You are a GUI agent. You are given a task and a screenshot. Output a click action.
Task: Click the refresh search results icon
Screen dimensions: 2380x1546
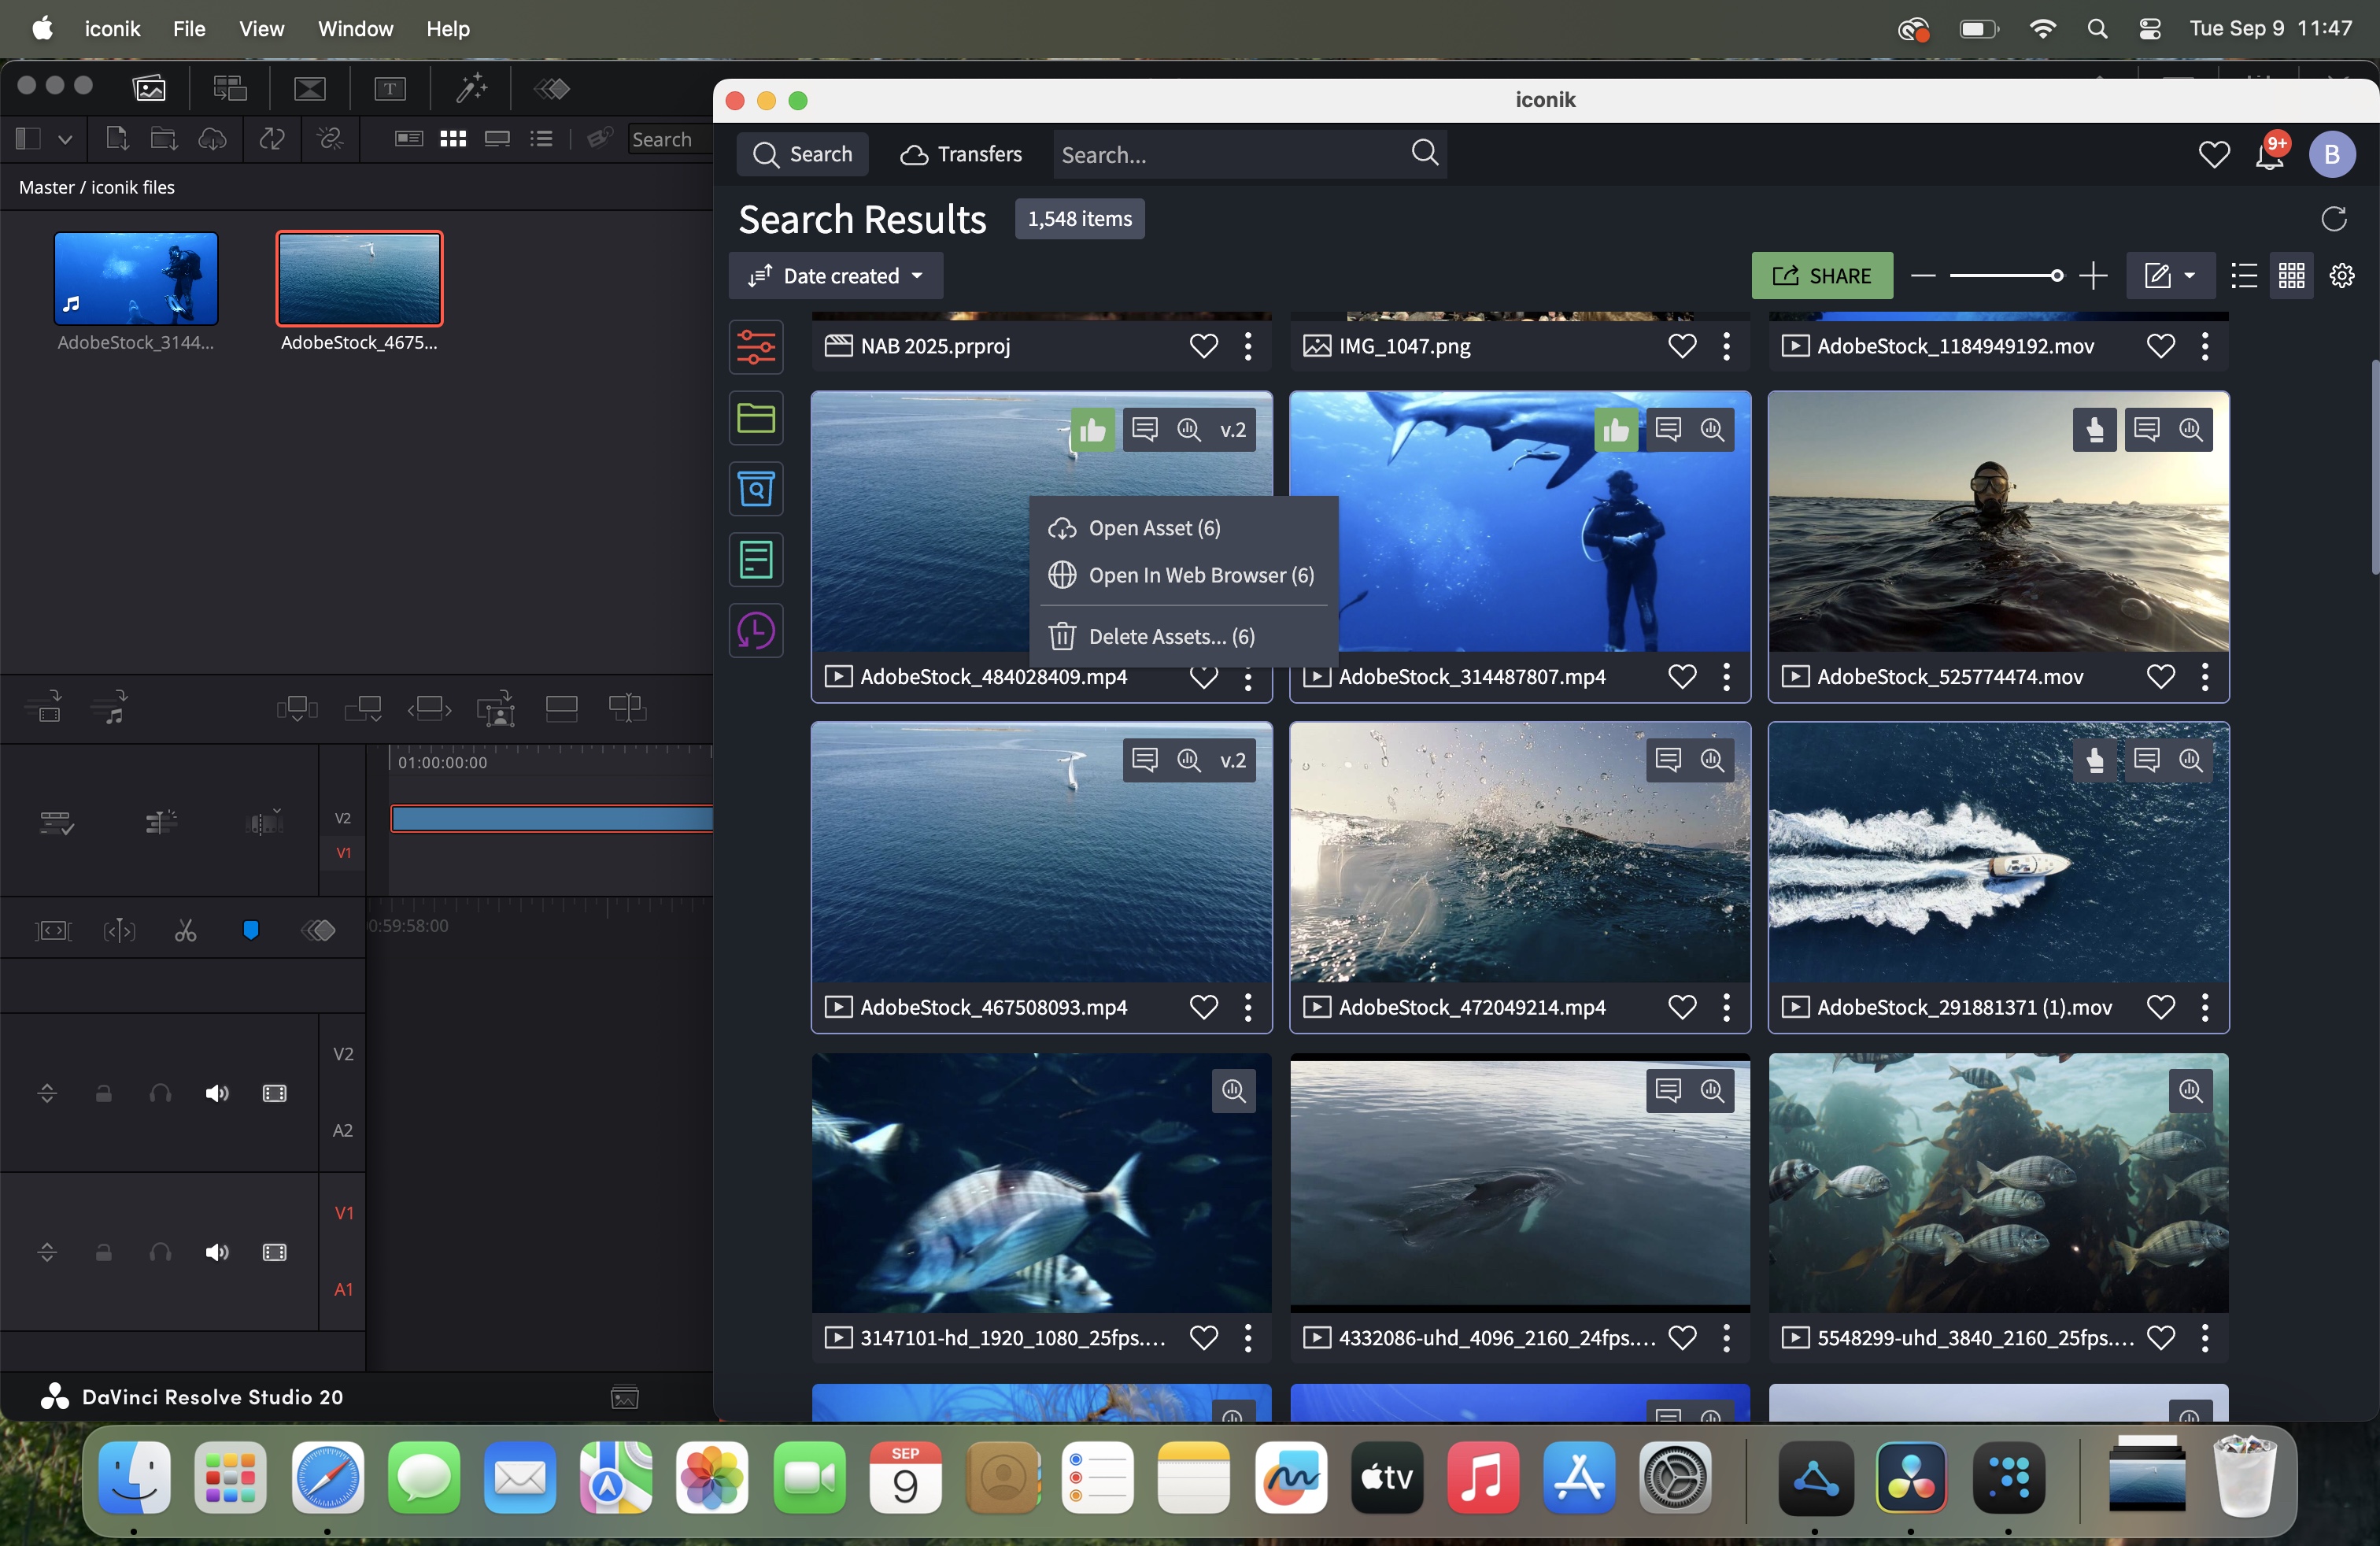click(2333, 219)
